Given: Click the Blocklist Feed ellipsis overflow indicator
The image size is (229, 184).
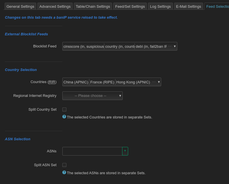Looking at the screenshot, I should (x=170, y=46).
